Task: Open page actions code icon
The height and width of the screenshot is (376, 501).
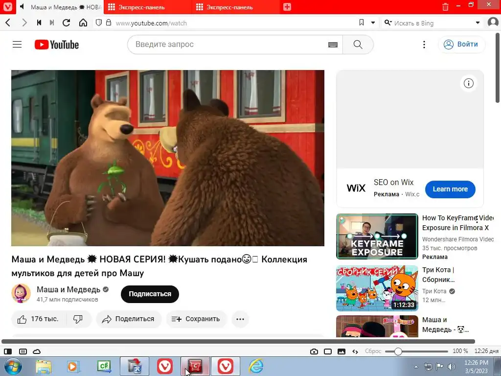Action: pyautogui.click(x=355, y=352)
